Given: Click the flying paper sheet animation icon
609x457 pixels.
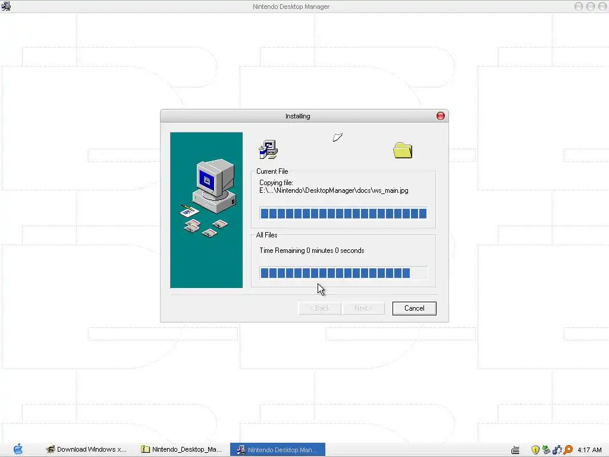Looking at the screenshot, I should tap(338, 137).
